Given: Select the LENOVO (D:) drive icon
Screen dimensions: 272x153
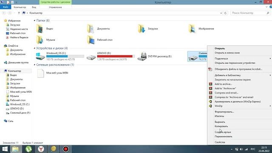Looking at the screenshot, I should point(91,57).
